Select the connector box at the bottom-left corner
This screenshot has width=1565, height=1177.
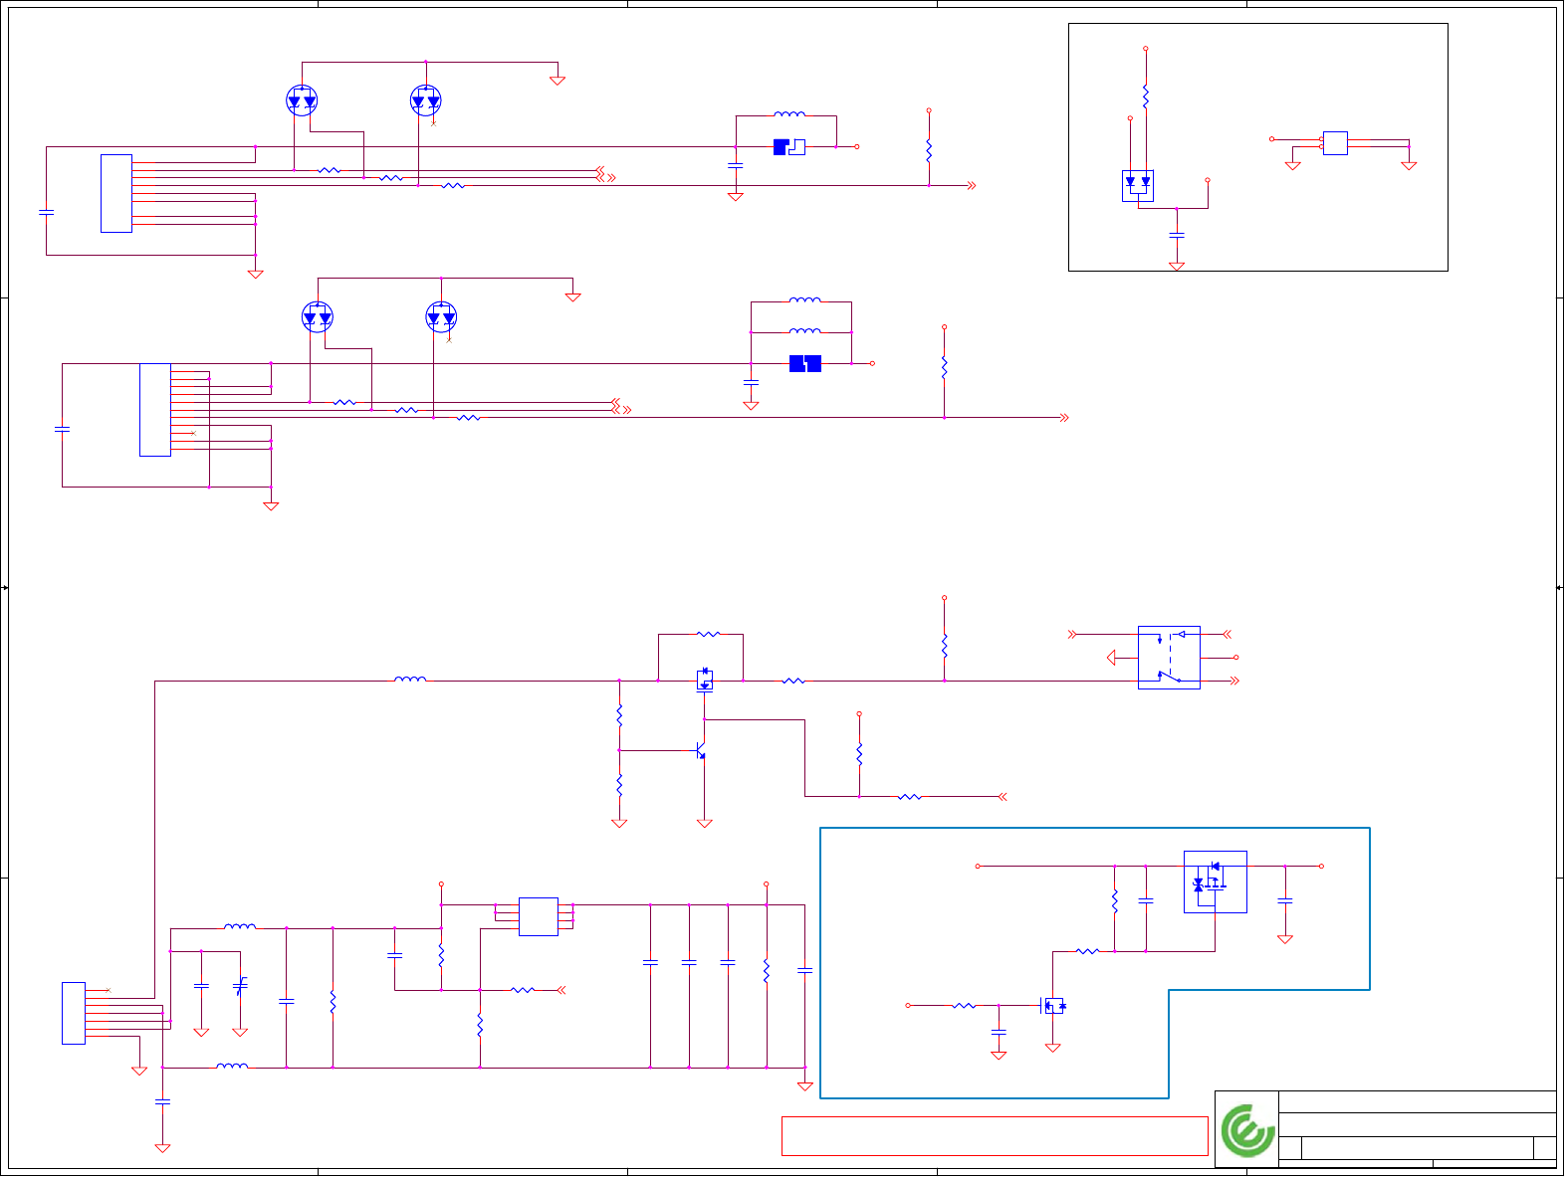tap(74, 1013)
